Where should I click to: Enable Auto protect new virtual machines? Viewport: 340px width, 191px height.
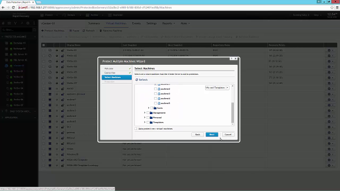[x=136, y=129]
